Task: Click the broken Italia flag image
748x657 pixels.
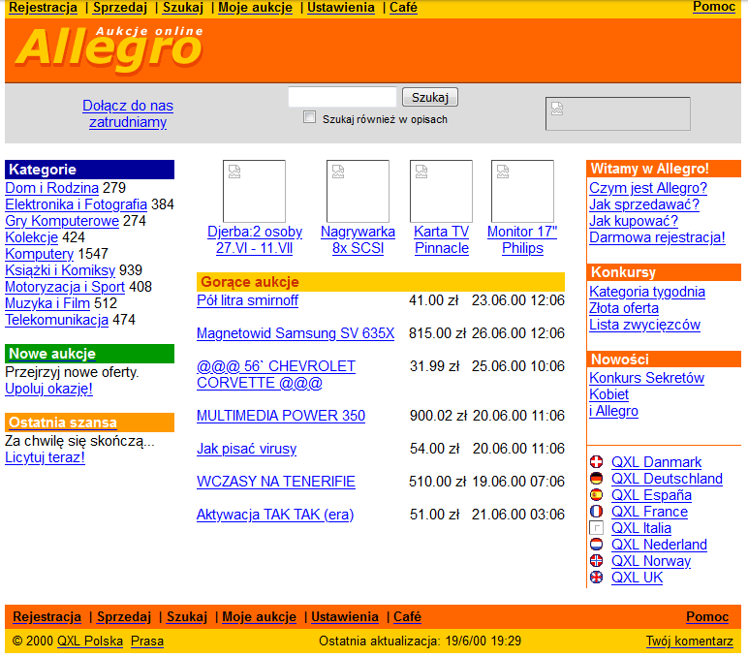Action: click(x=596, y=528)
